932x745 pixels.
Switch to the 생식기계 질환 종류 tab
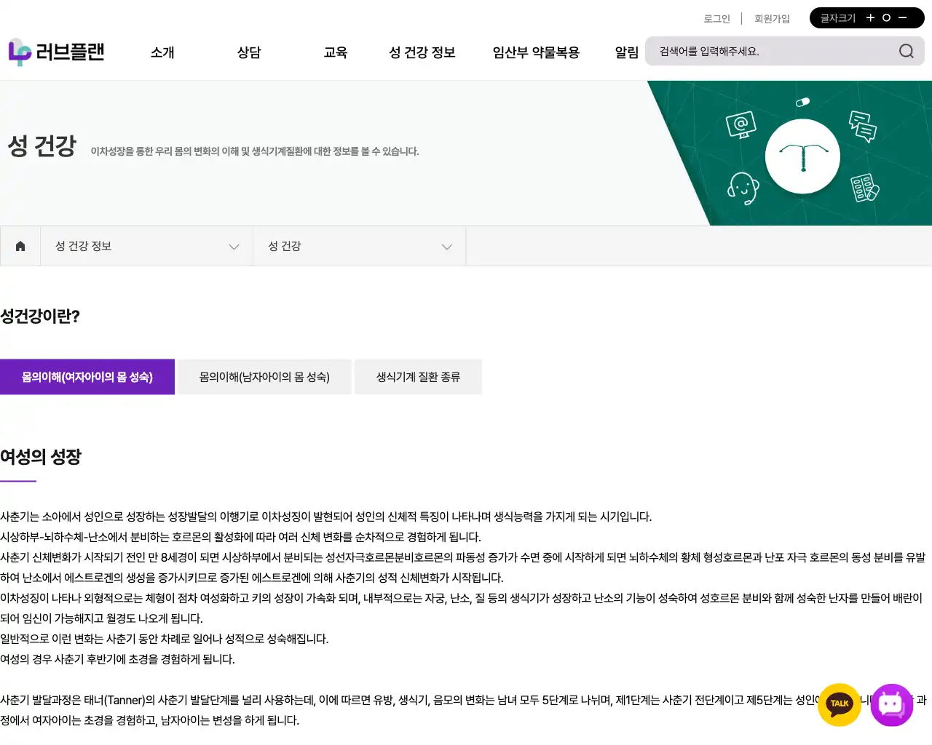418,377
